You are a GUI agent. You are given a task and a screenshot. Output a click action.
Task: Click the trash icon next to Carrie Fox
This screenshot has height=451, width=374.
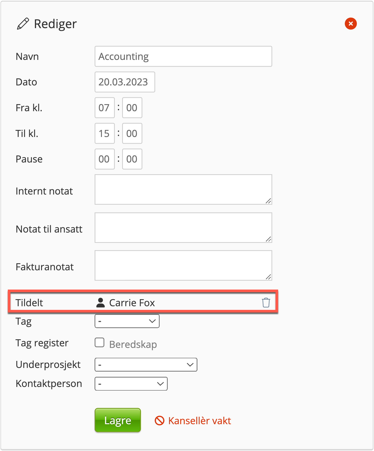coord(266,303)
